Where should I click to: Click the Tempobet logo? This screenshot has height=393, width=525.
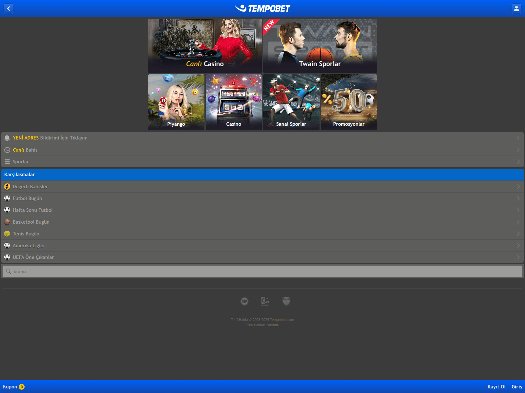click(x=262, y=9)
